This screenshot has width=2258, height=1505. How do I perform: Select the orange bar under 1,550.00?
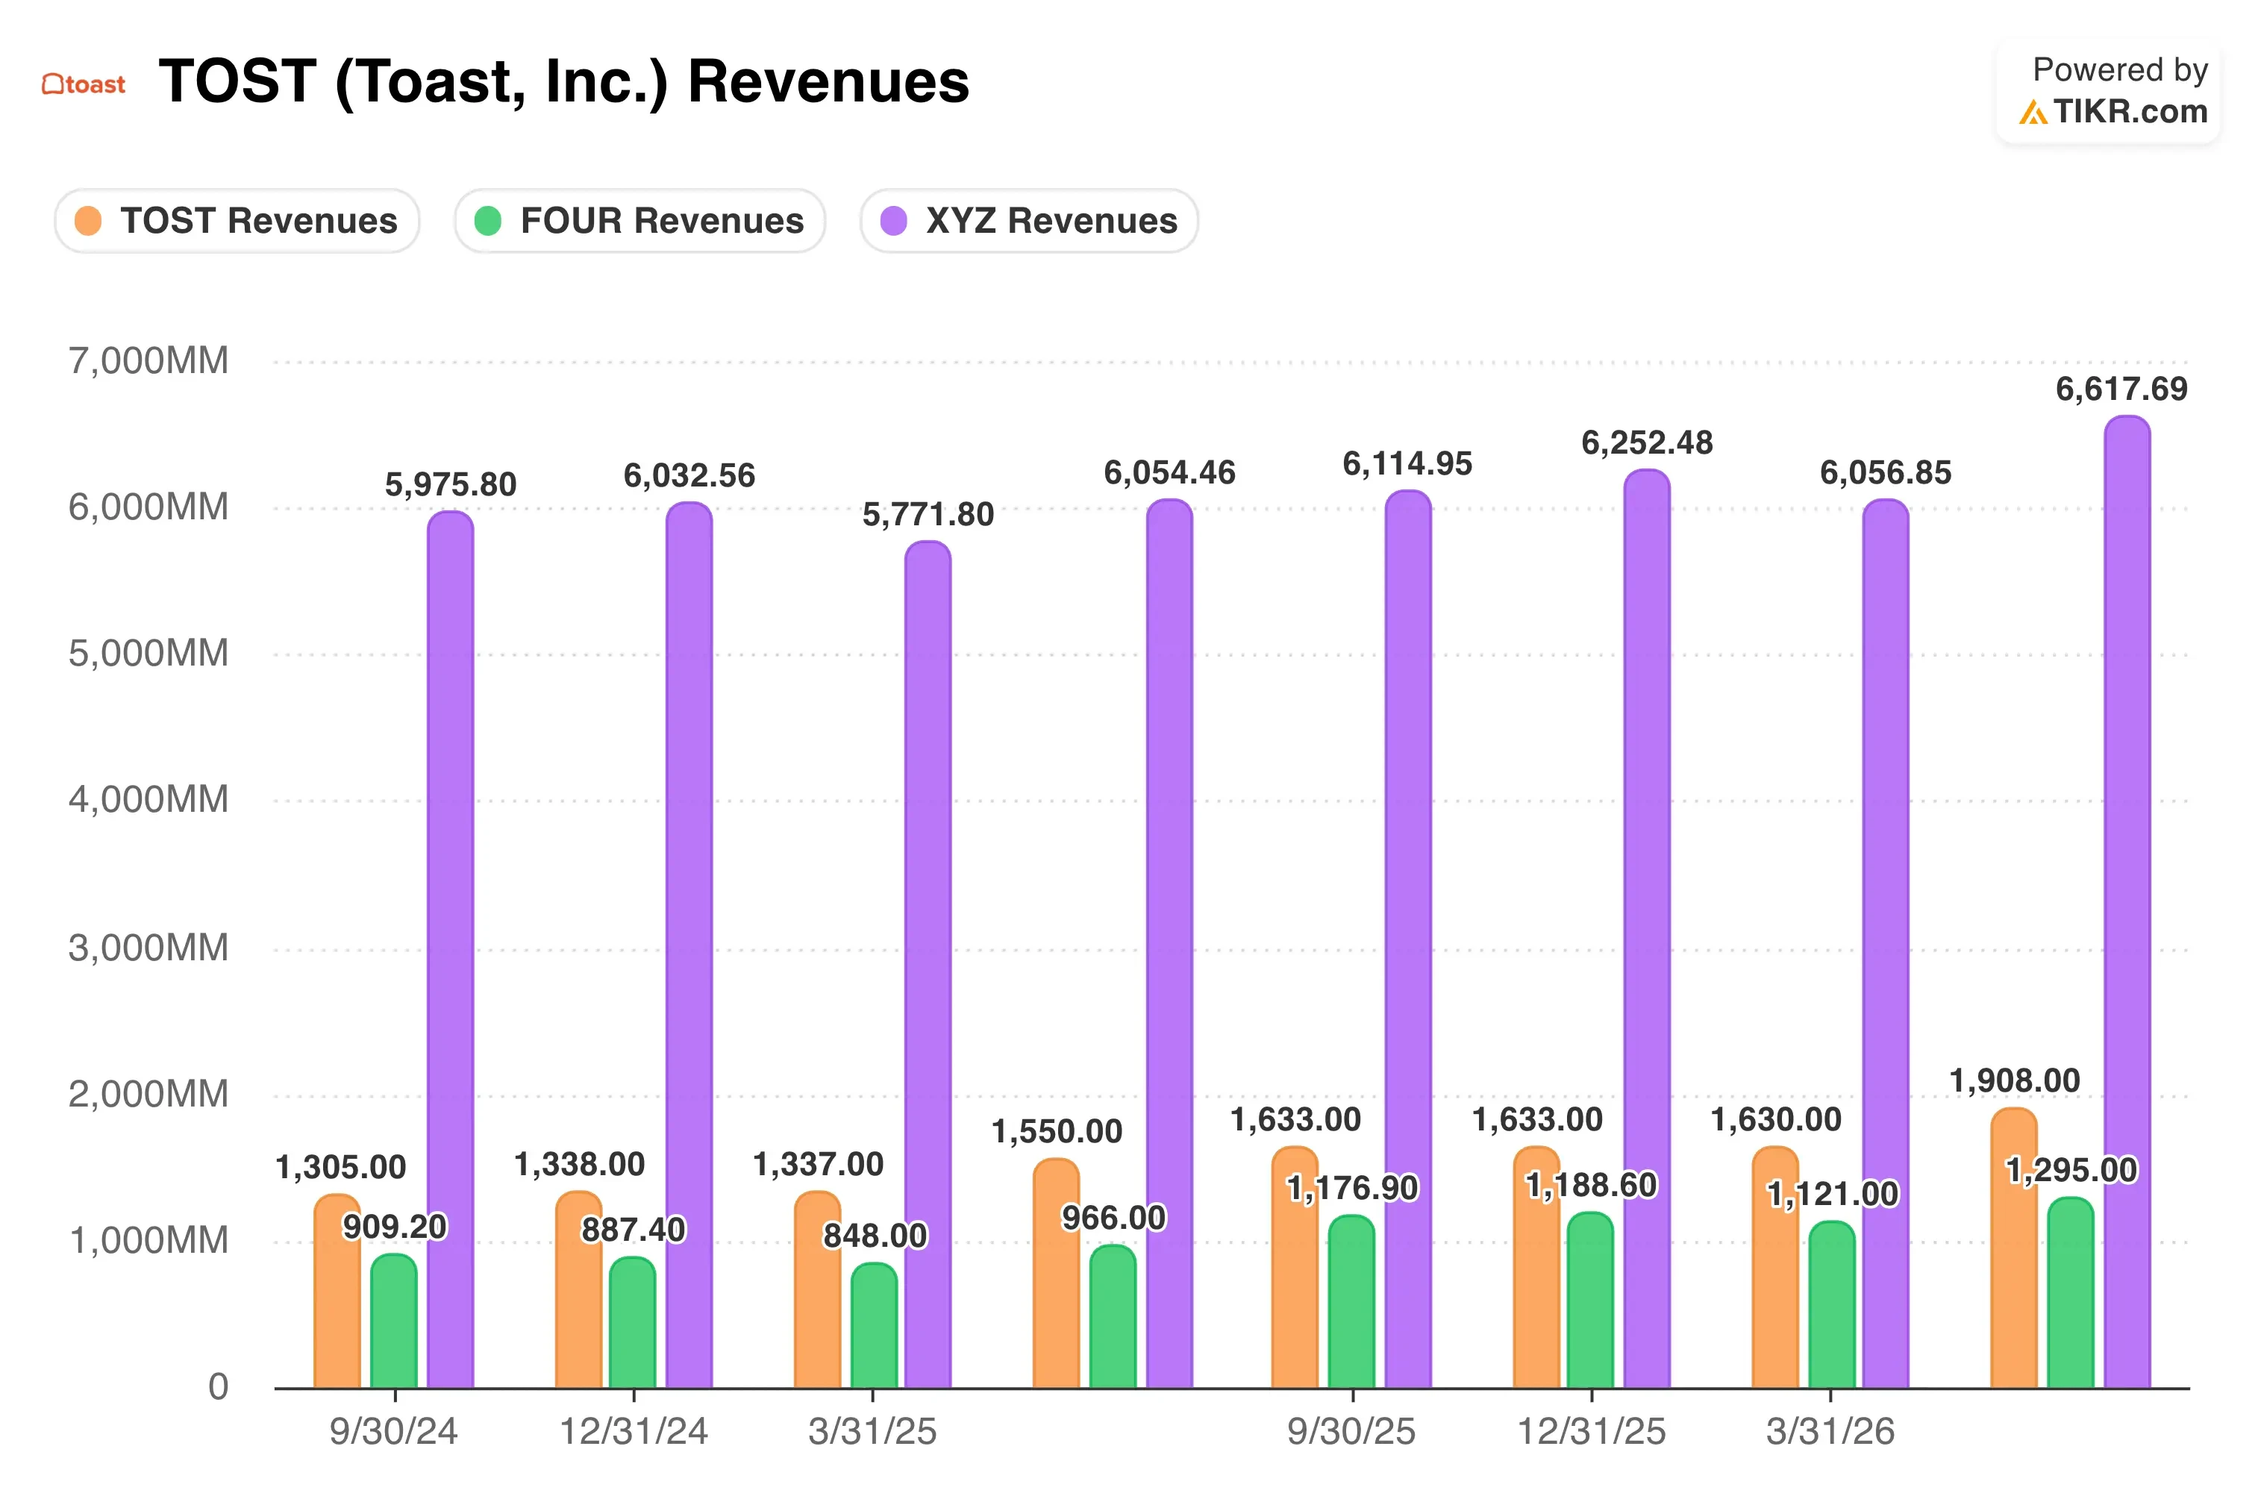(1057, 1273)
